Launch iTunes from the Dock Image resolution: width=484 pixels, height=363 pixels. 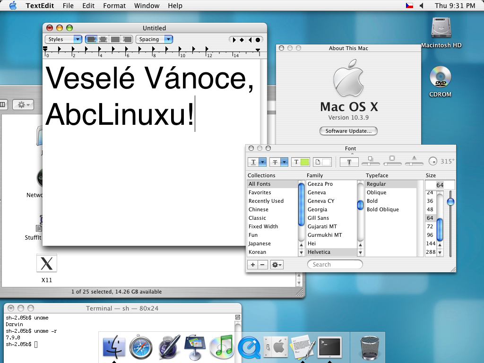pyautogui.click(x=221, y=347)
